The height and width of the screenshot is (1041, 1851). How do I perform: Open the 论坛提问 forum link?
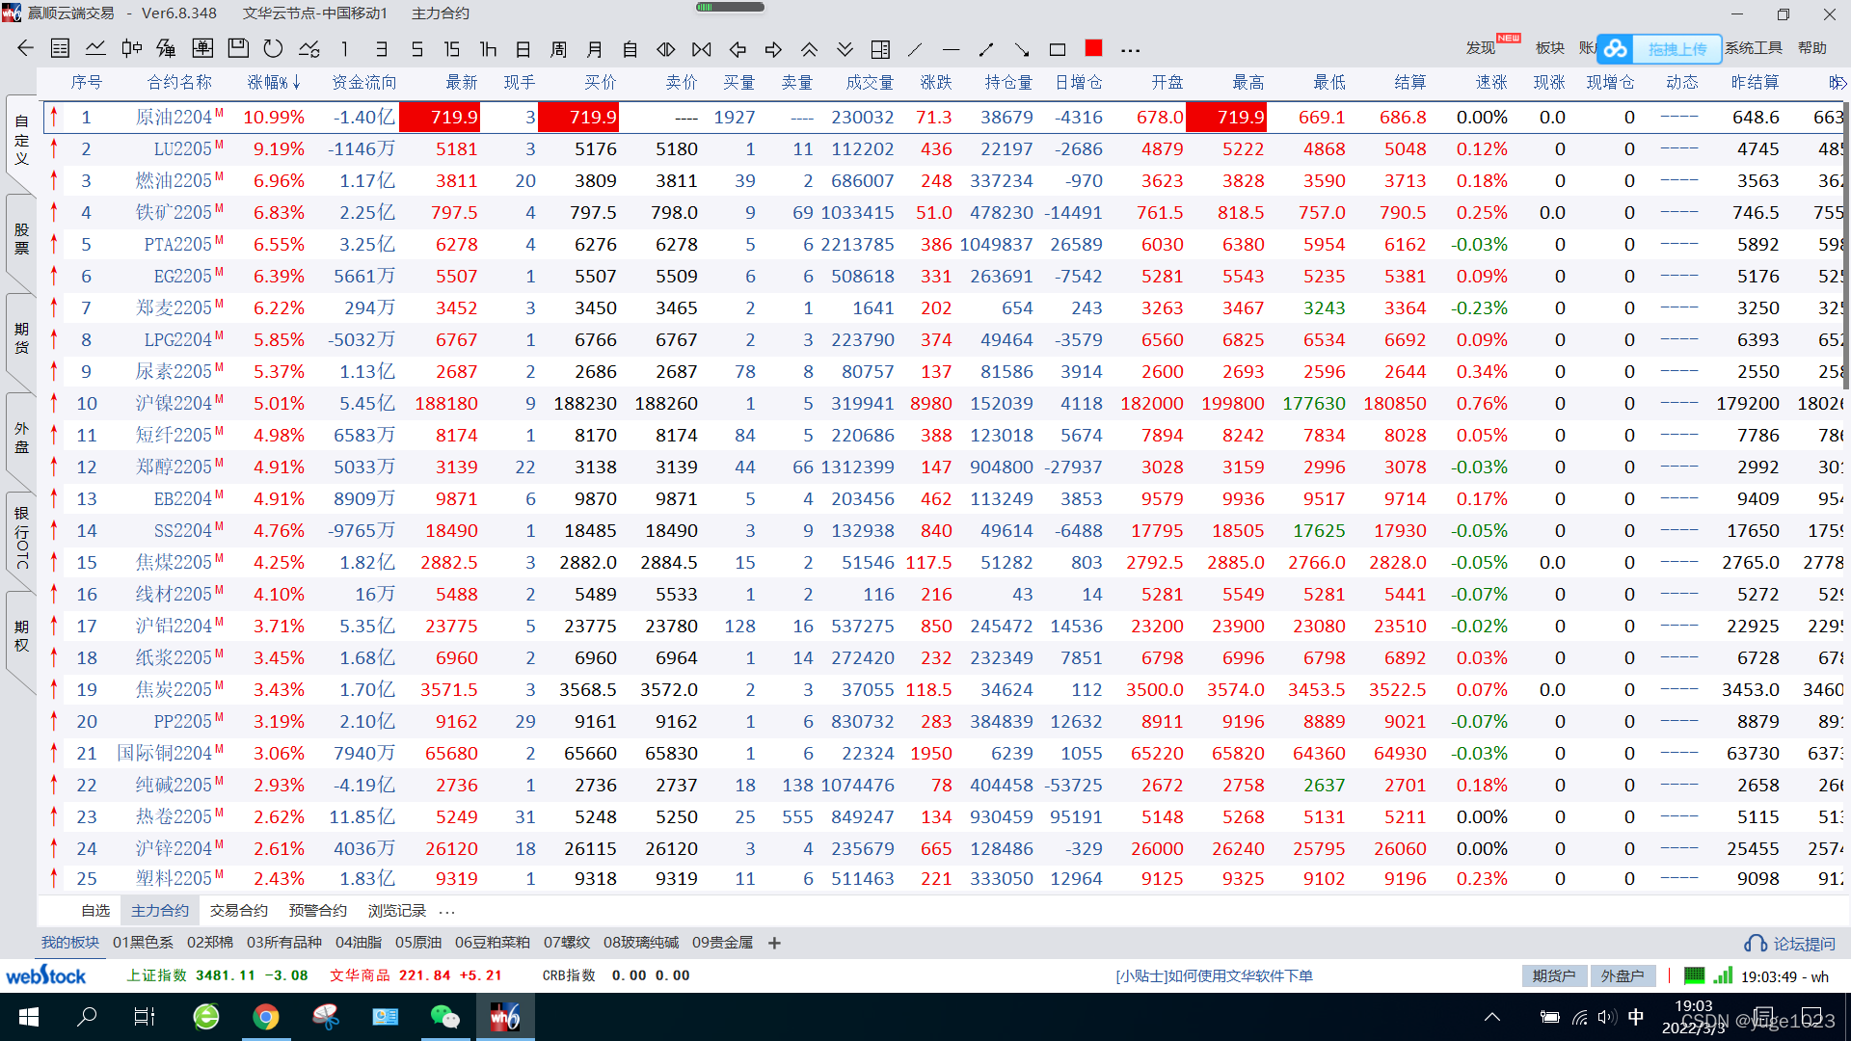(x=1790, y=944)
